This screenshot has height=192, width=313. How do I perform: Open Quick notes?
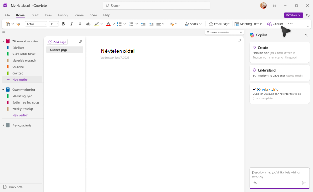13,187
